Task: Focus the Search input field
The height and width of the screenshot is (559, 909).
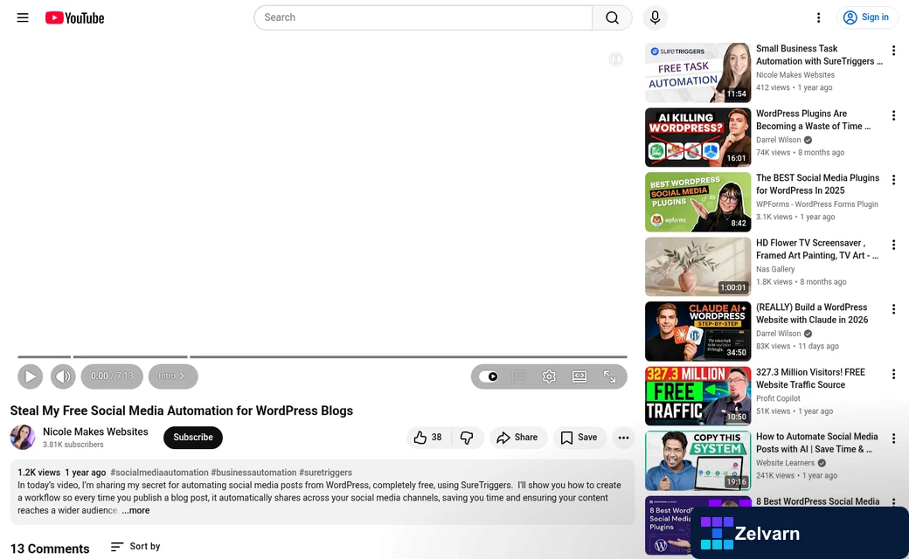Action: click(423, 17)
